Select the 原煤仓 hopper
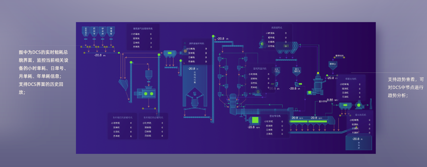 tap(332, 66)
